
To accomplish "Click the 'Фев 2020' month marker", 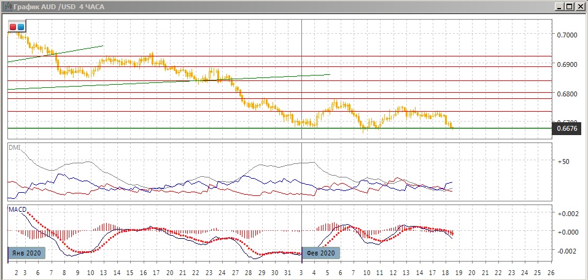I will 320,253.
